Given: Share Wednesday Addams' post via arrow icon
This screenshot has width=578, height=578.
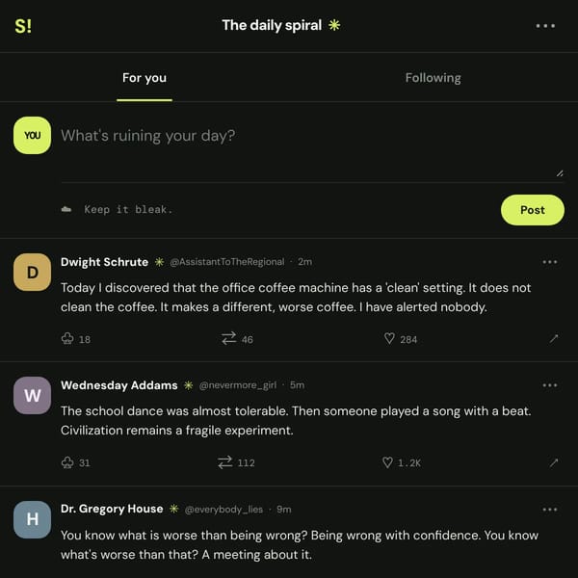Looking at the screenshot, I should point(554,462).
